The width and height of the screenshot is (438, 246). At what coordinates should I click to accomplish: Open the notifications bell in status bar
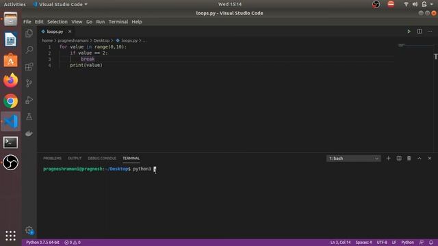[431, 243]
